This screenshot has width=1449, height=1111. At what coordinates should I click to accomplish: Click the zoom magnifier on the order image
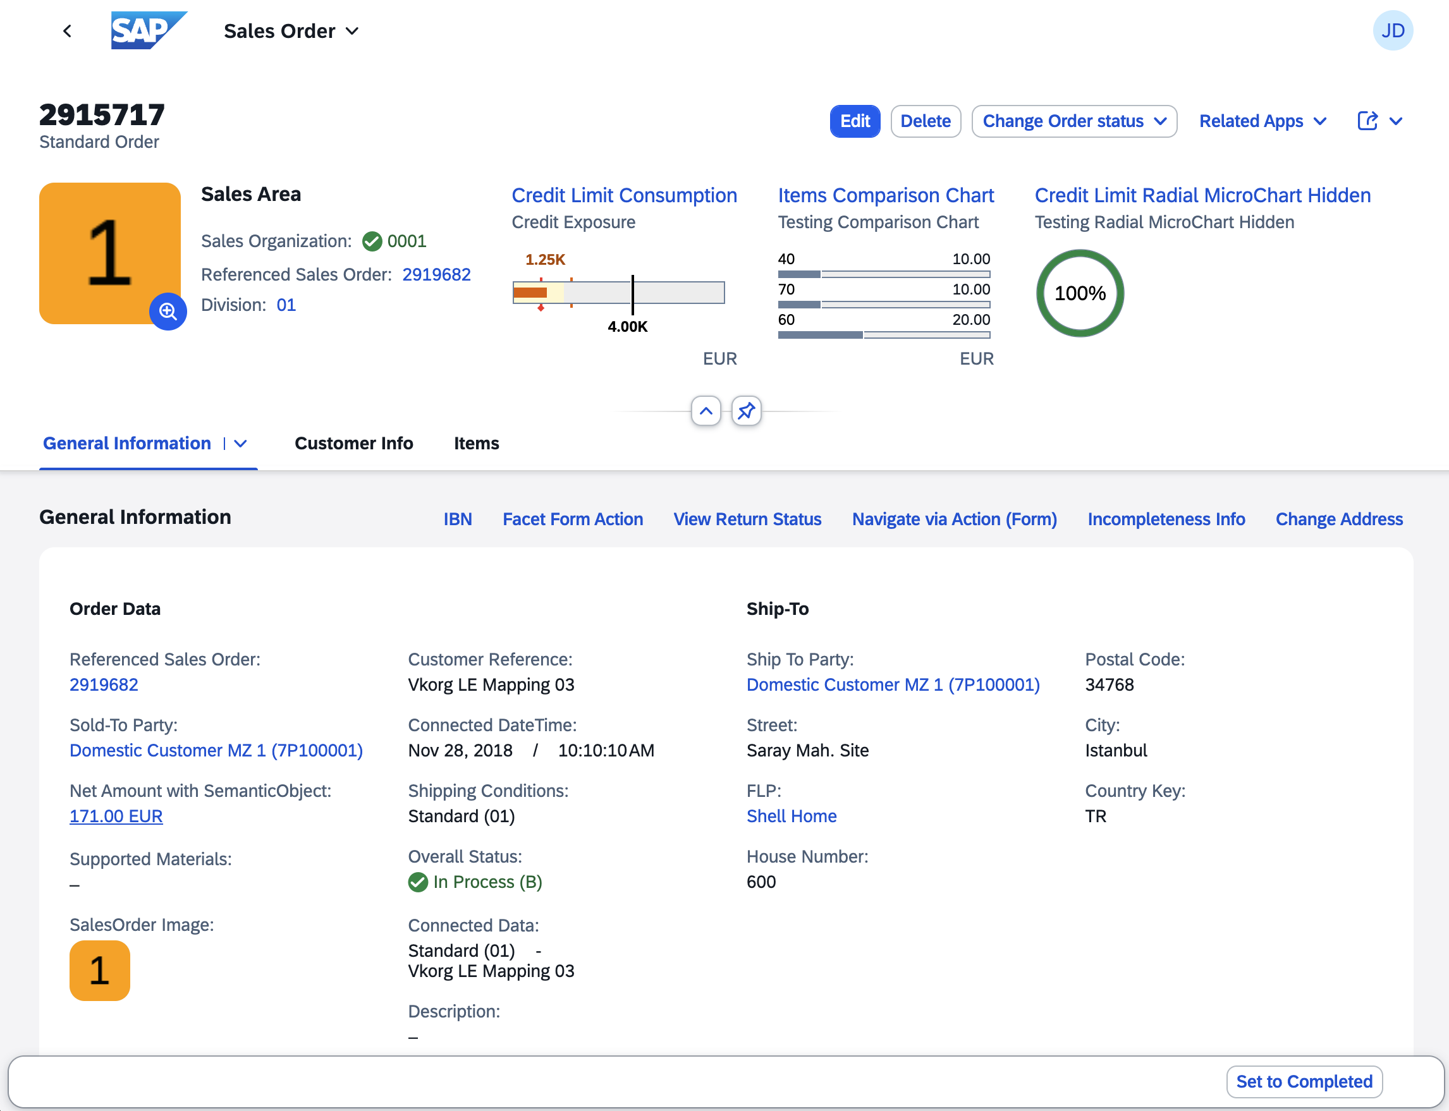point(168,311)
